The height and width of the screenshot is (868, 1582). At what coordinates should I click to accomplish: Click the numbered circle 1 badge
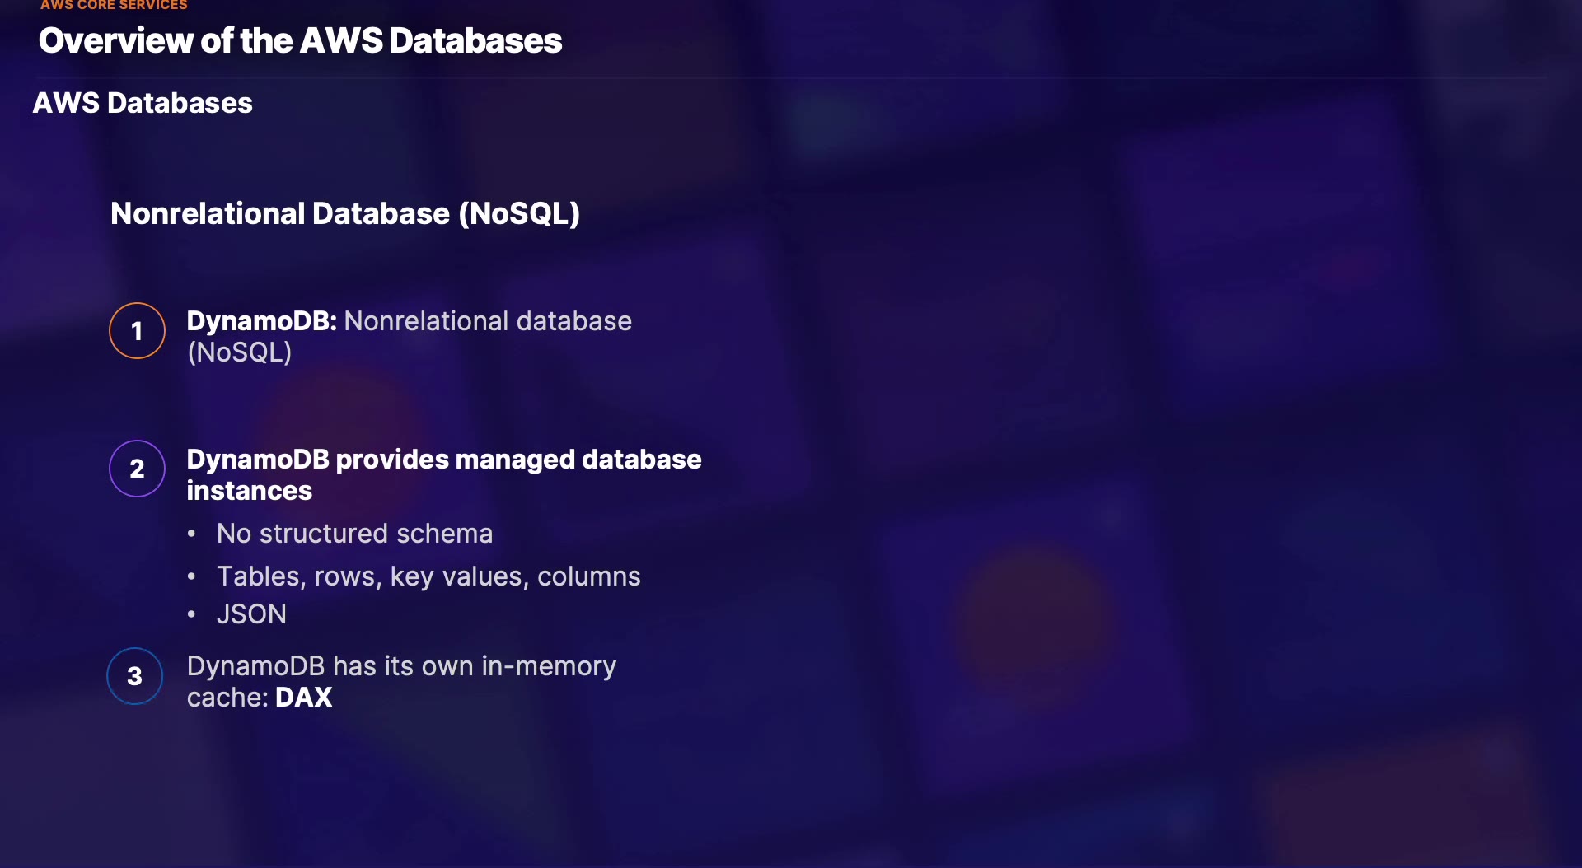(x=137, y=331)
